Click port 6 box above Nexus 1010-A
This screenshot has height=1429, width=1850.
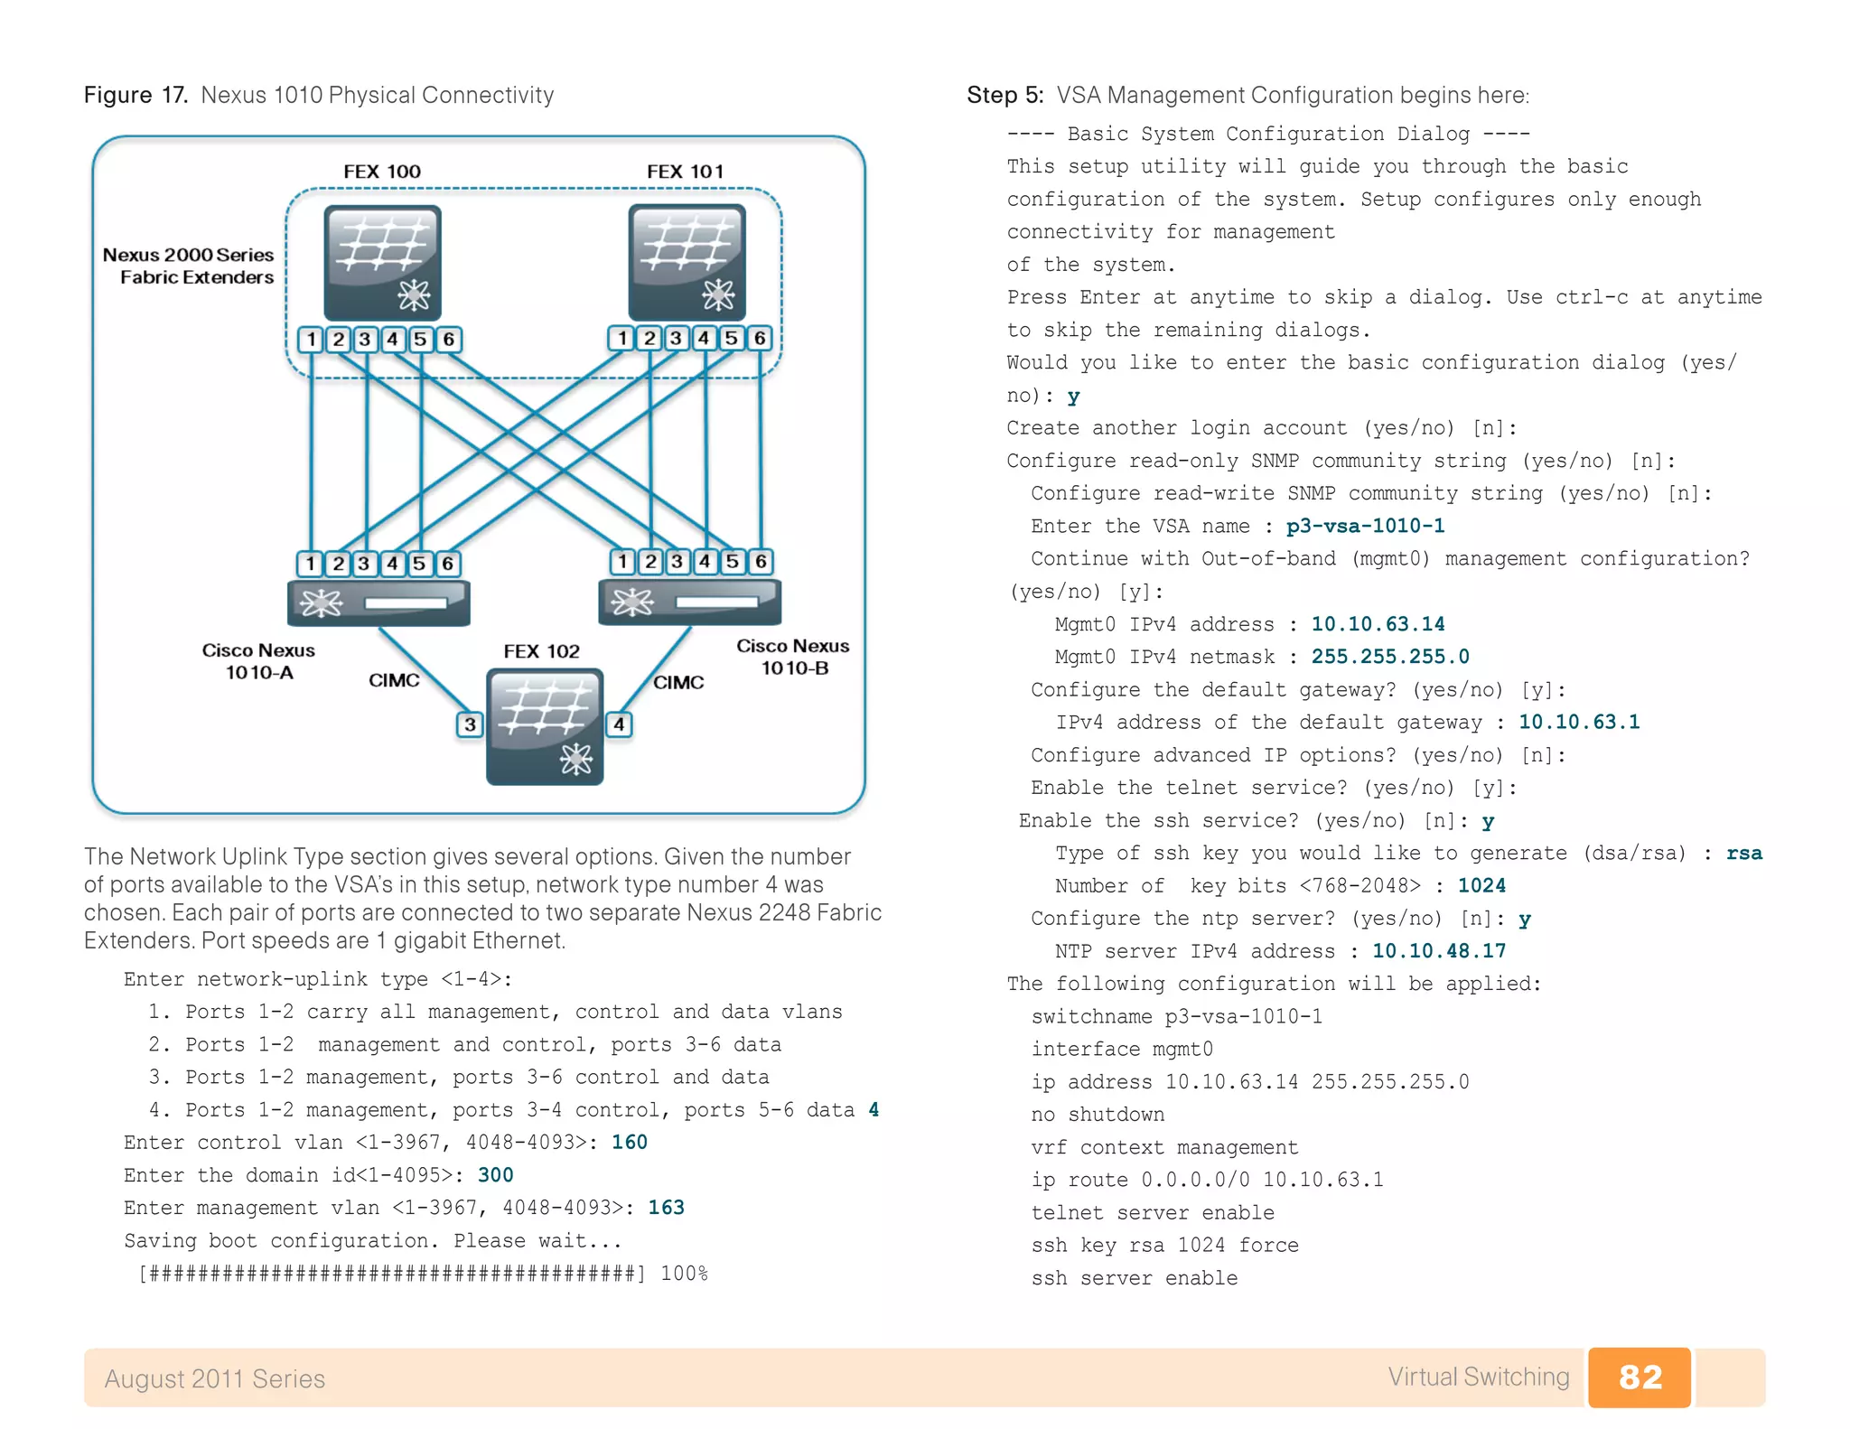[x=447, y=563]
